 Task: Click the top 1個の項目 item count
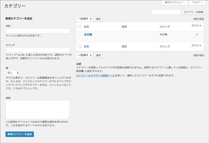(x=198, y=19)
